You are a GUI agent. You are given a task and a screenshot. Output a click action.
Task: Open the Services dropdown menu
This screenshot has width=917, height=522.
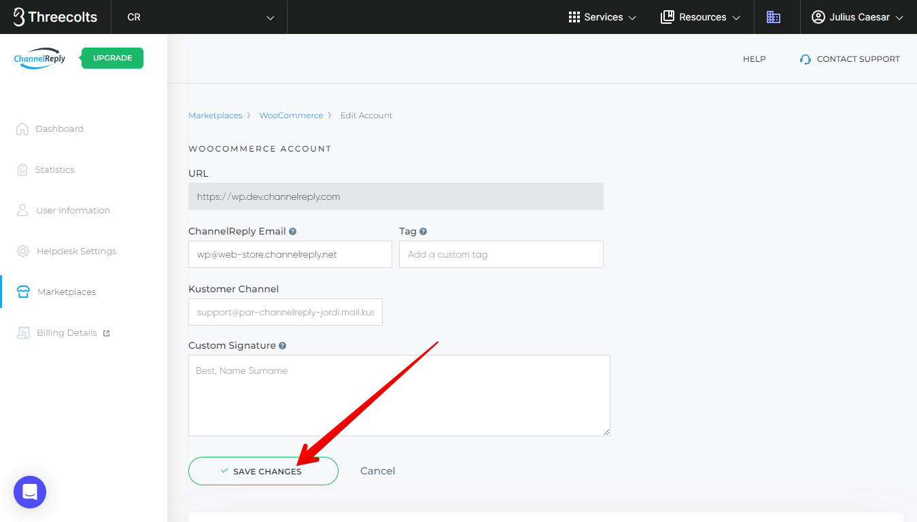point(602,17)
